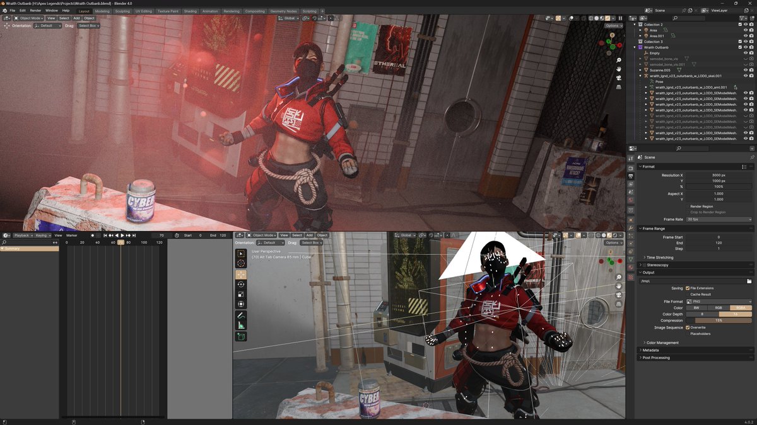This screenshot has height=425, width=757.
Task: Toggle Suzanne.005 viewport visibility
Action: (x=746, y=70)
